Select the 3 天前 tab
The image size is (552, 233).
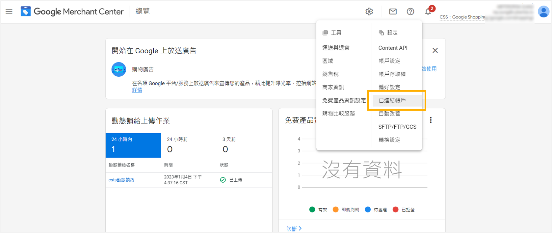click(x=245, y=145)
